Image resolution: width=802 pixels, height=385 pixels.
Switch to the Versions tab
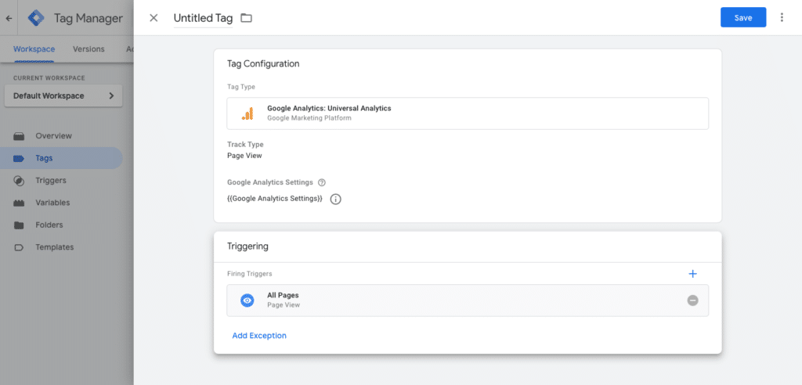pos(89,49)
